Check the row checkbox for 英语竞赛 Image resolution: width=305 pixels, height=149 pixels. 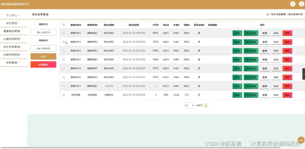click(64, 95)
